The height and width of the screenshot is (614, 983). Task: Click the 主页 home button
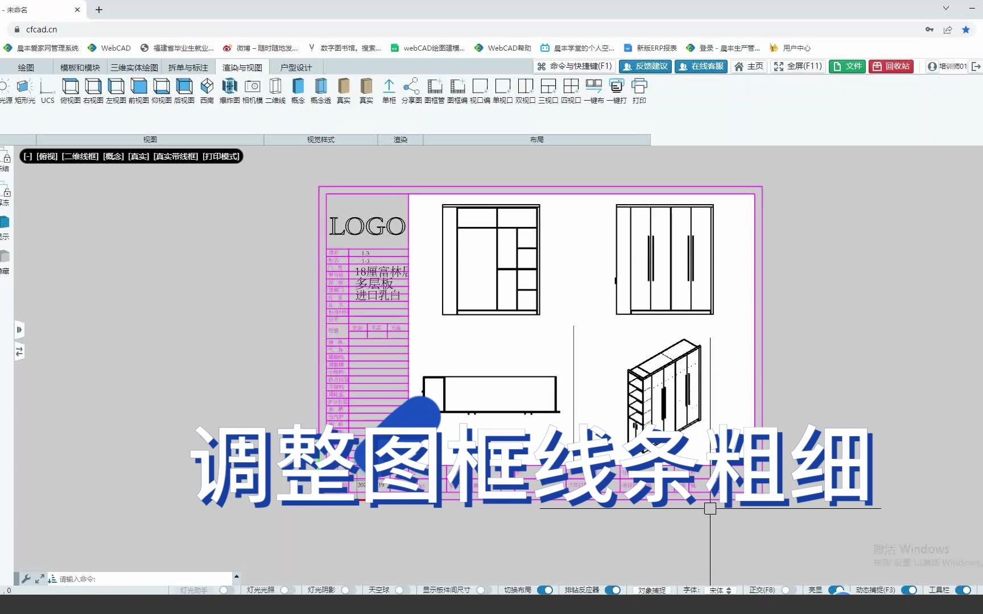tap(749, 67)
